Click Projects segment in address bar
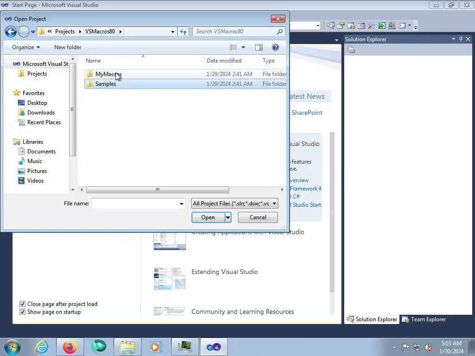475x356 pixels. point(65,32)
